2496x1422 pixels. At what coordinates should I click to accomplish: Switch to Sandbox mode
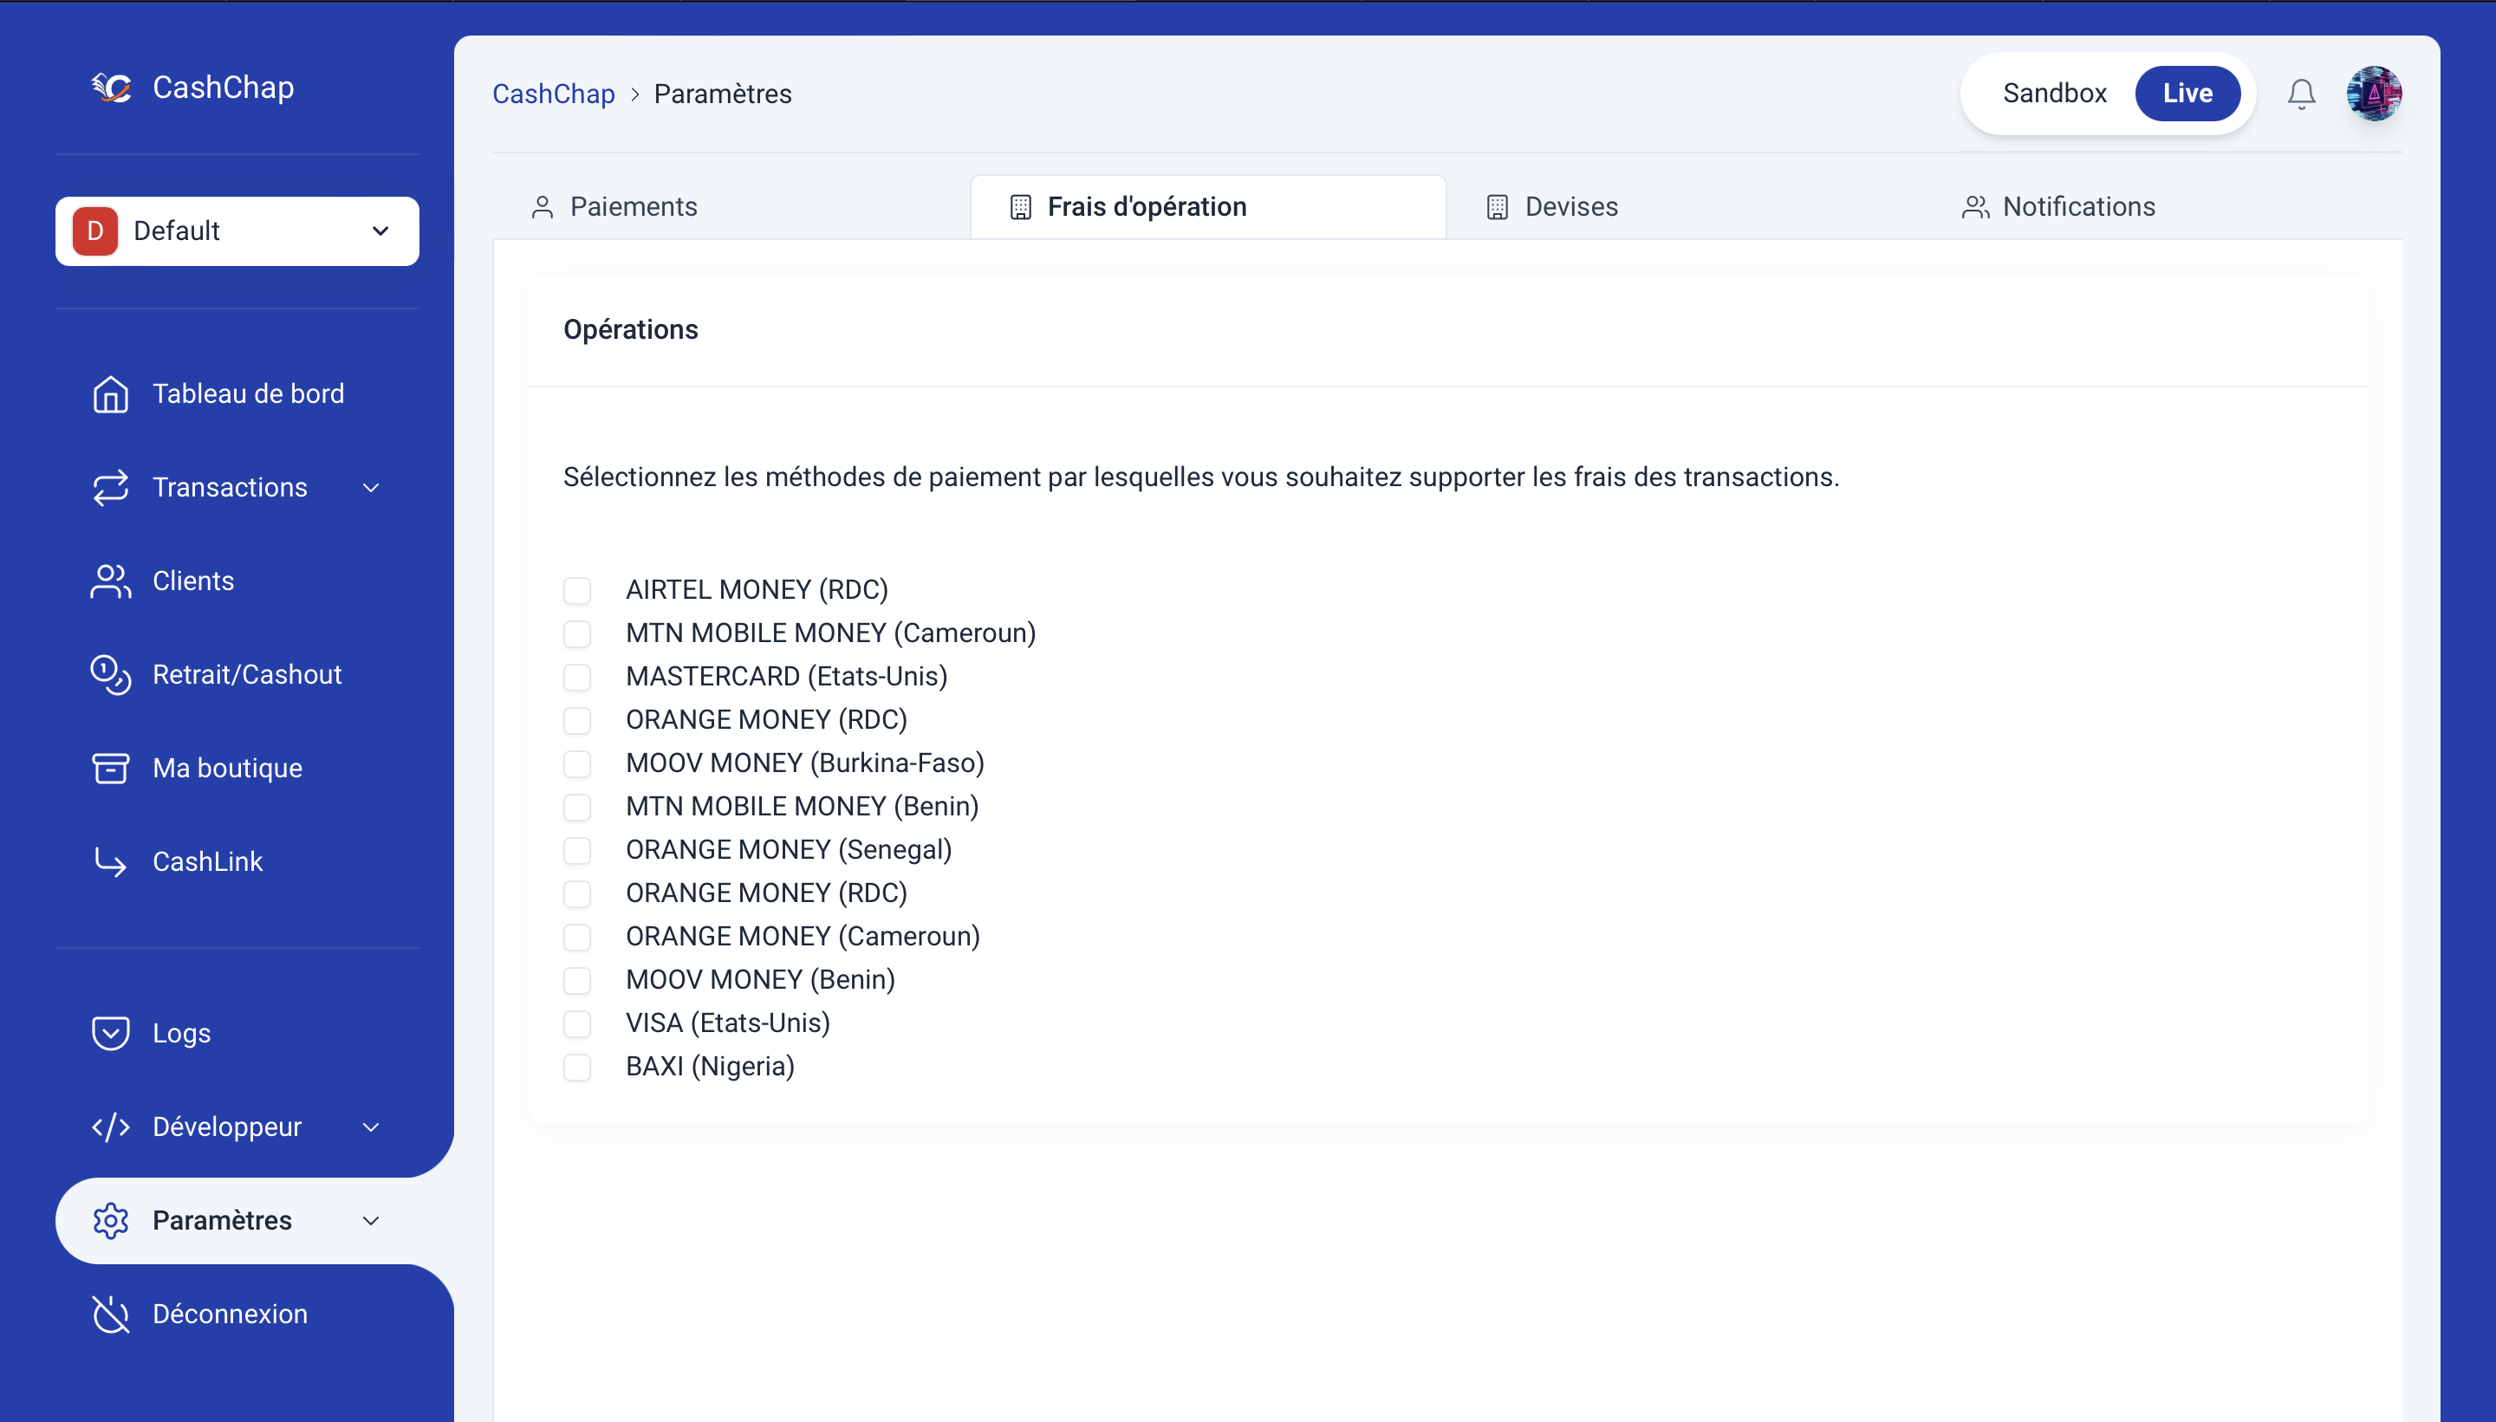[x=2054, y=94]
